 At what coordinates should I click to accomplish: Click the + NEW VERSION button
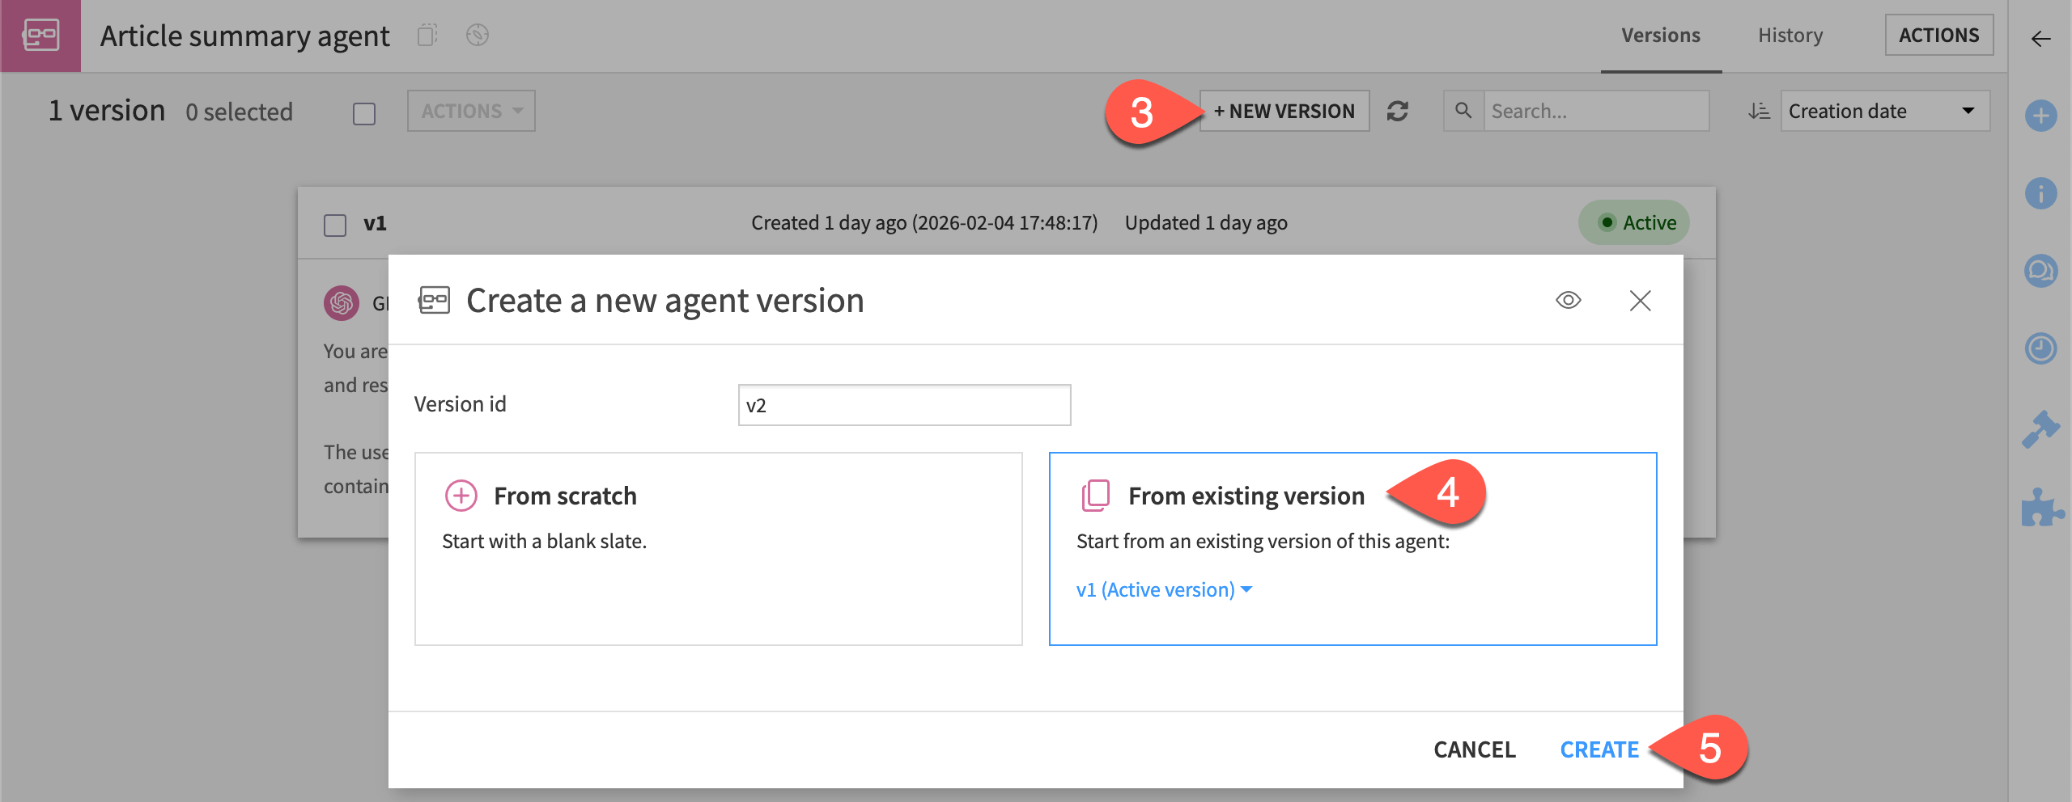point(1284,111)
